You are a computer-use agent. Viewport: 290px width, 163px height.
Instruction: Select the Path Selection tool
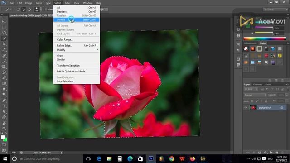[x=4, y=111]
